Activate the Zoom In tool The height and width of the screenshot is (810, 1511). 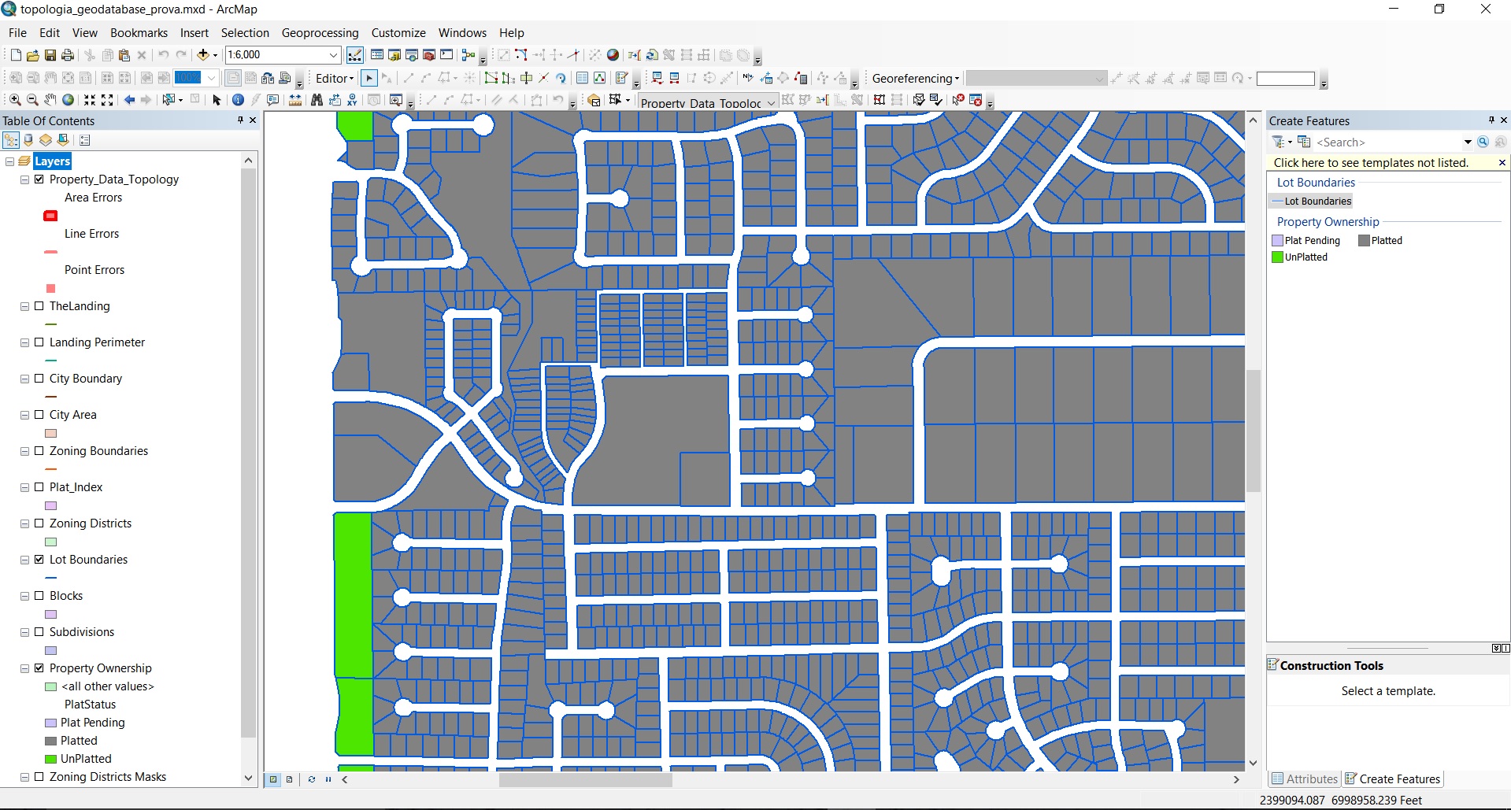[x=14, y=99]
